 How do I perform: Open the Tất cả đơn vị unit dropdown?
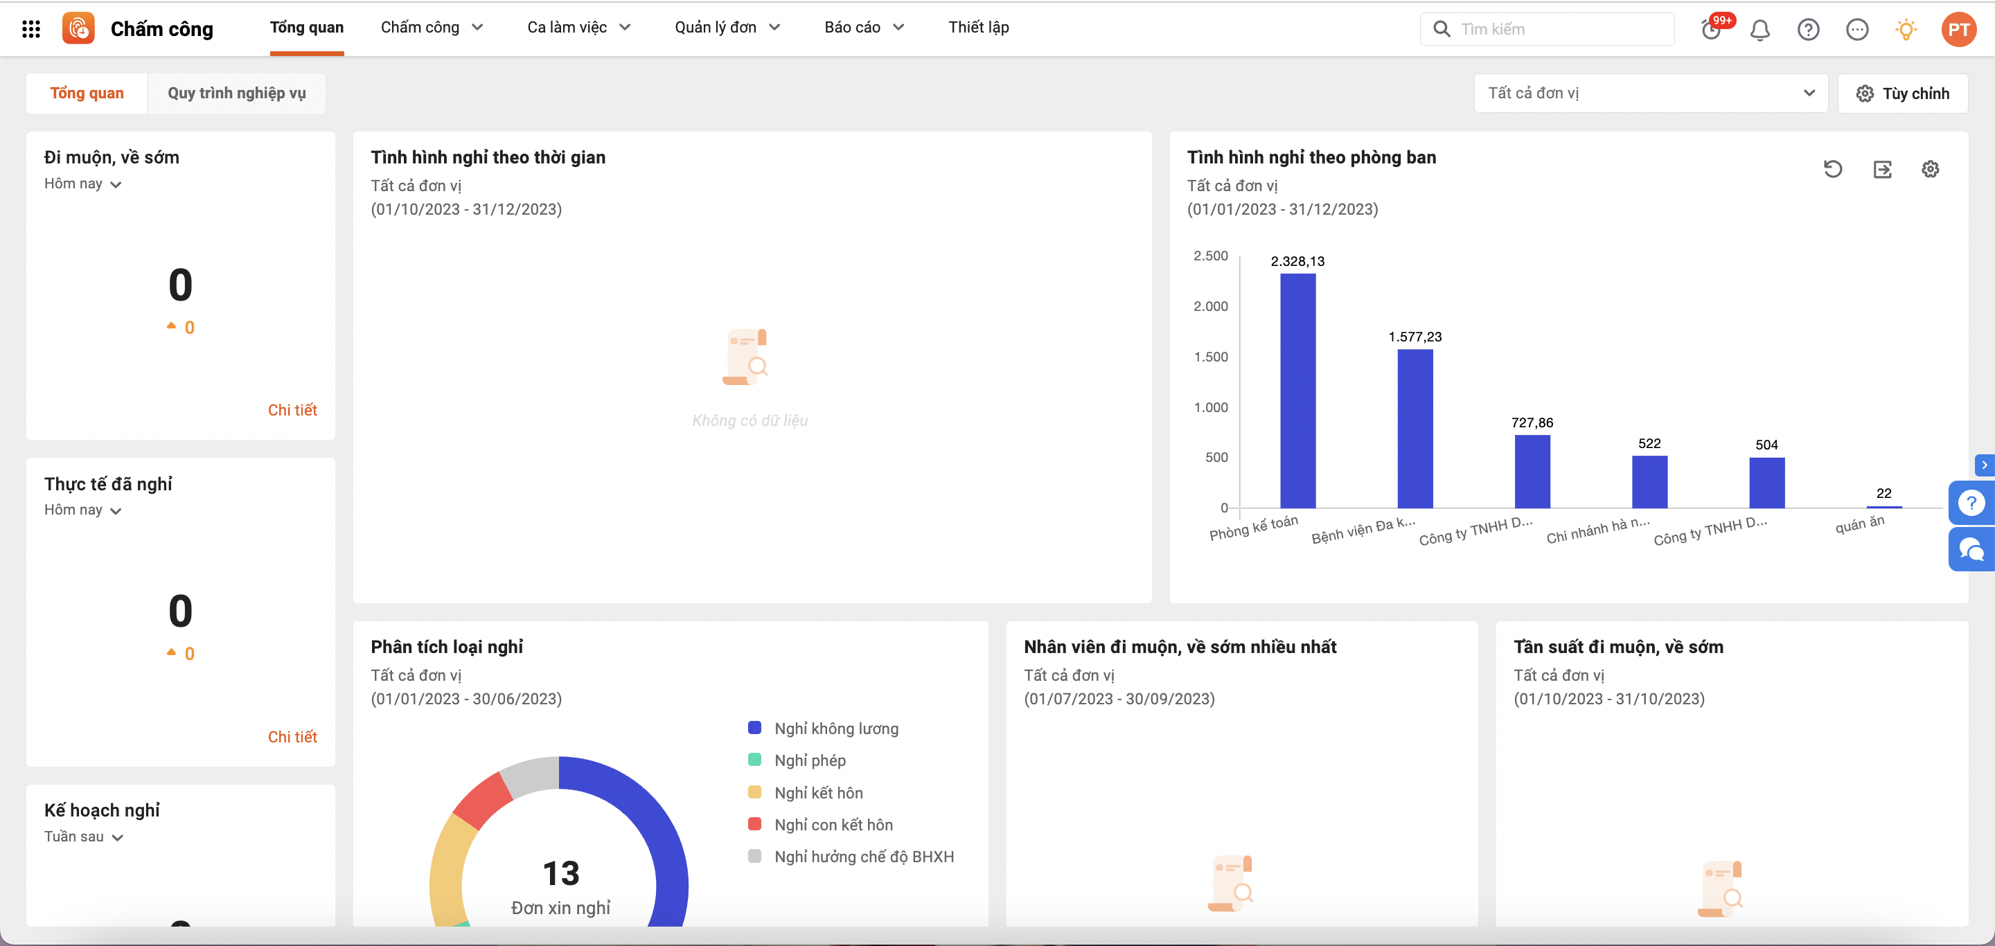[x=1650, y=93]
